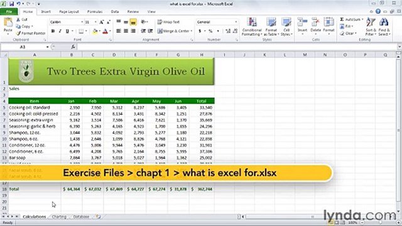This screenshot has height=226, width=402.
Task: Open the File tab
Action: tap(9, 11)
